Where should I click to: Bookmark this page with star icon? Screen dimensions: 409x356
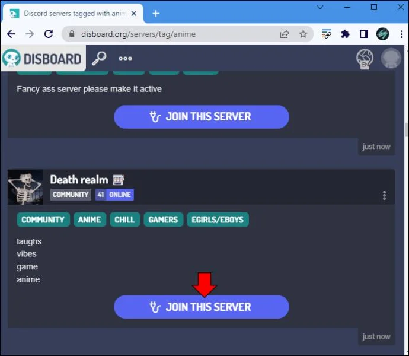pos(303,34)
